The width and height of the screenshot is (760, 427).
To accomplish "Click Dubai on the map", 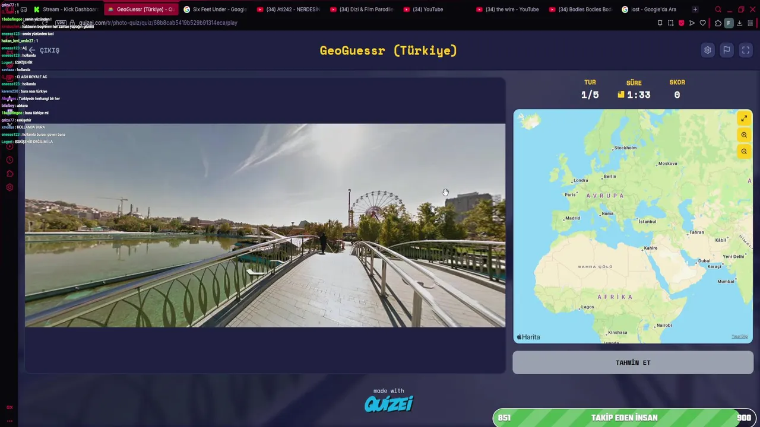I will click(x=704, y=261).
